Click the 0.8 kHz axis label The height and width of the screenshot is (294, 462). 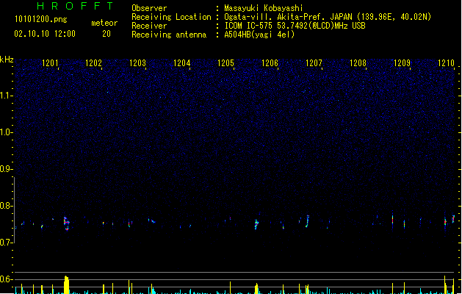click(6, 206)
